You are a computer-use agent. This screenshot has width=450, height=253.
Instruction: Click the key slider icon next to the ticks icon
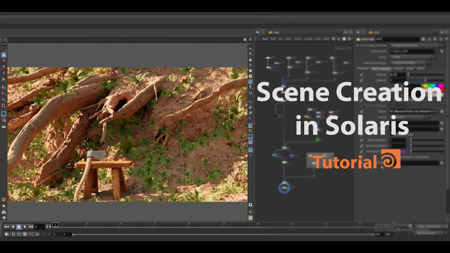coord(37,234)
